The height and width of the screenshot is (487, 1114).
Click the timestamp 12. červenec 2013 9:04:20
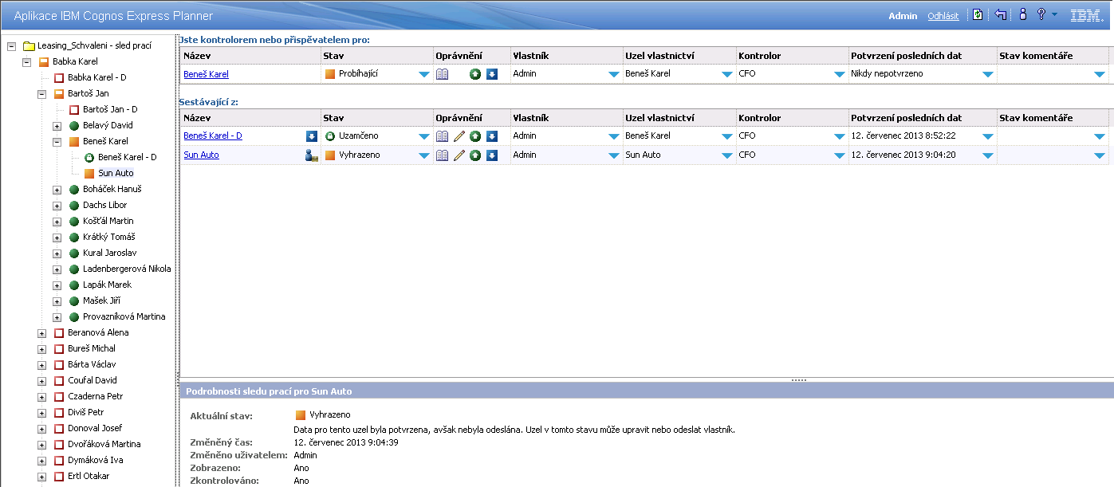(903, 155)
